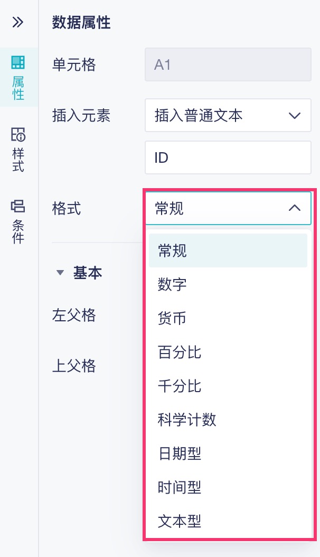The width and height of the screenshot is (320, 557).
Task: Collapse the 基本 section triangle
Action: 60,273
